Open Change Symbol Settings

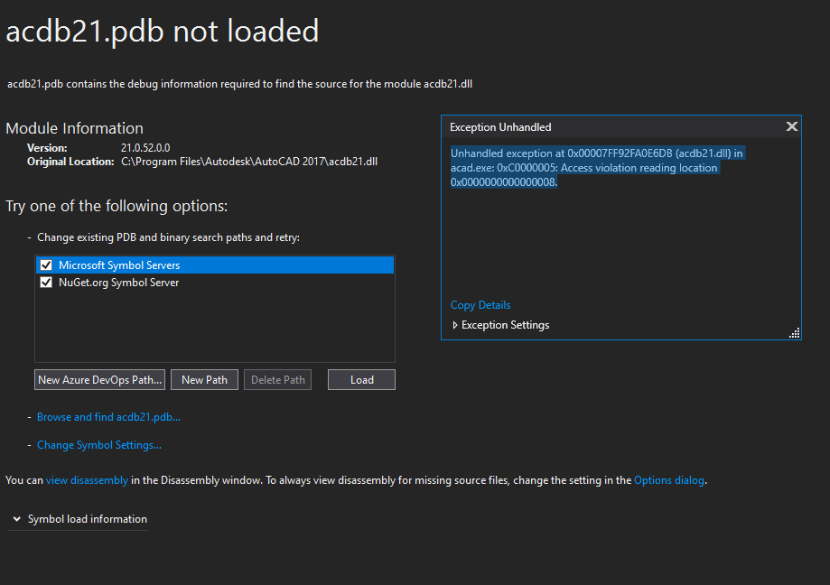pyautogui.click(x=98, y=444)
